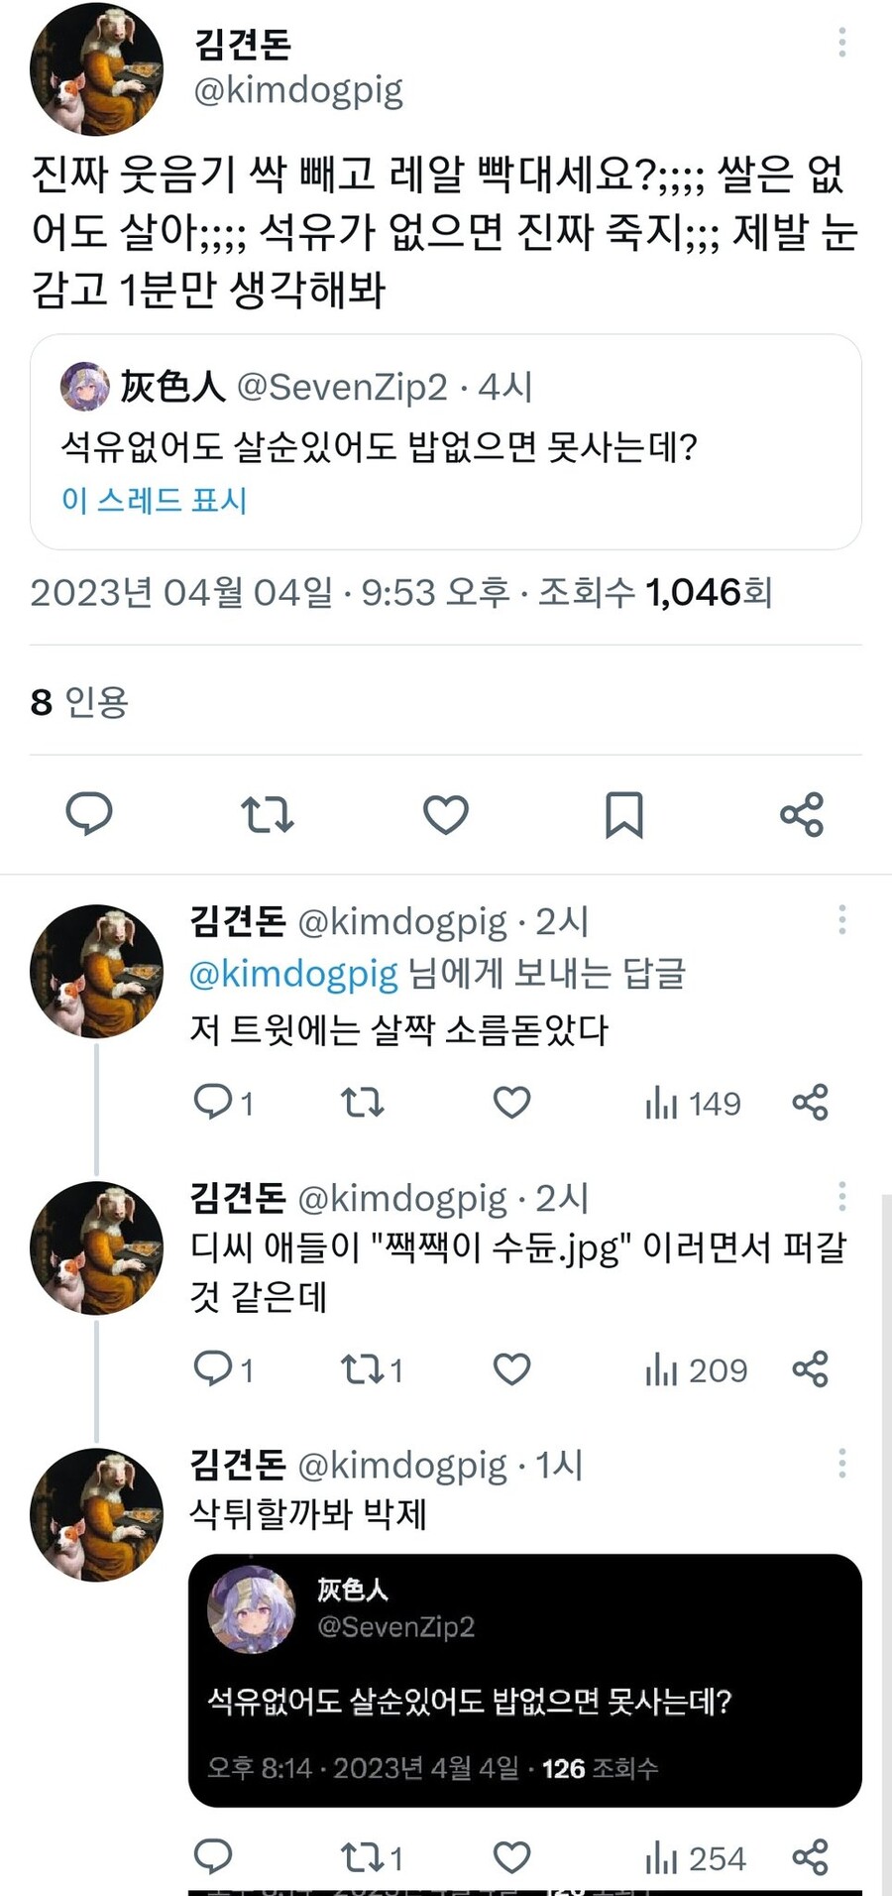Open the 8 인용 quotes list
Viewport: 892px width, 1896px height.
click(79, 701)
